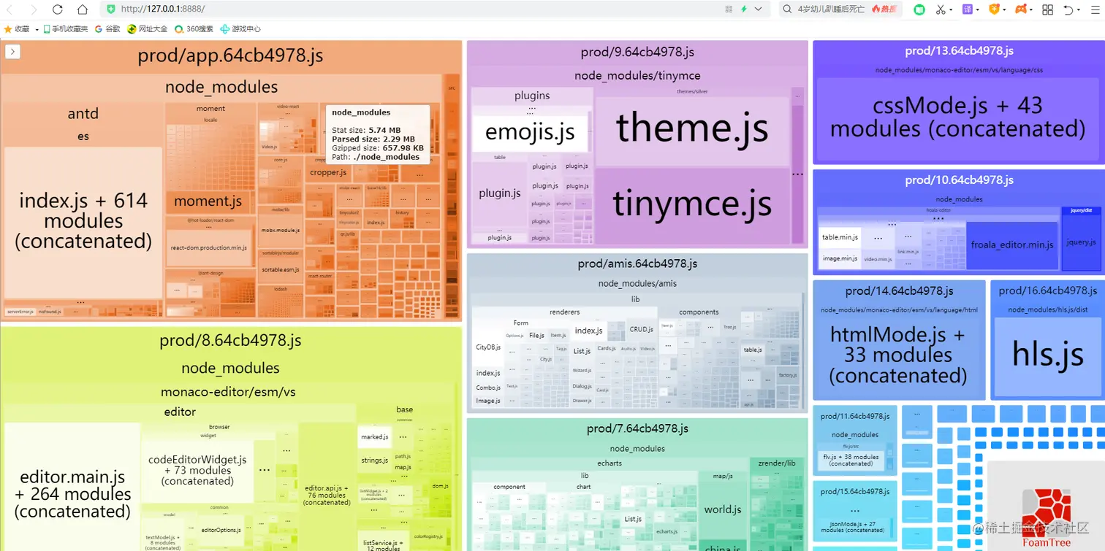Select the tinymce.js module block
This screenshot has width=1105, height=551.
[x=692, y=205]
